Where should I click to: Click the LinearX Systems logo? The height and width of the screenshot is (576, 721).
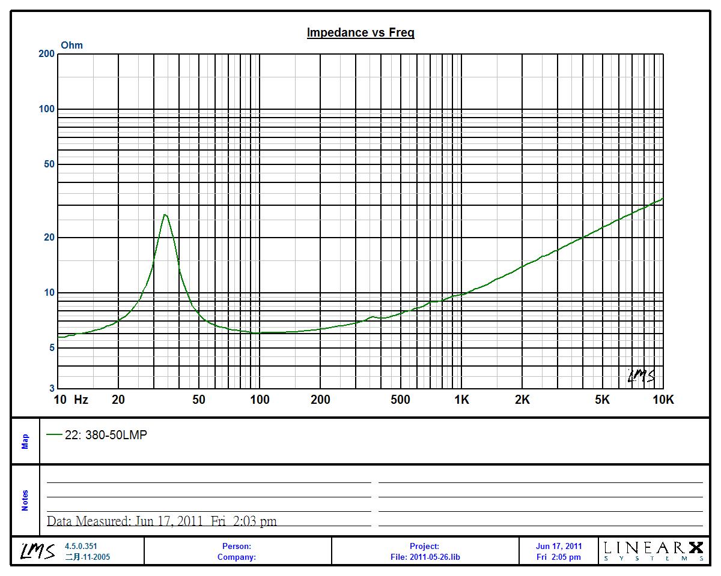pyautogui.click(x=654, y=550)
